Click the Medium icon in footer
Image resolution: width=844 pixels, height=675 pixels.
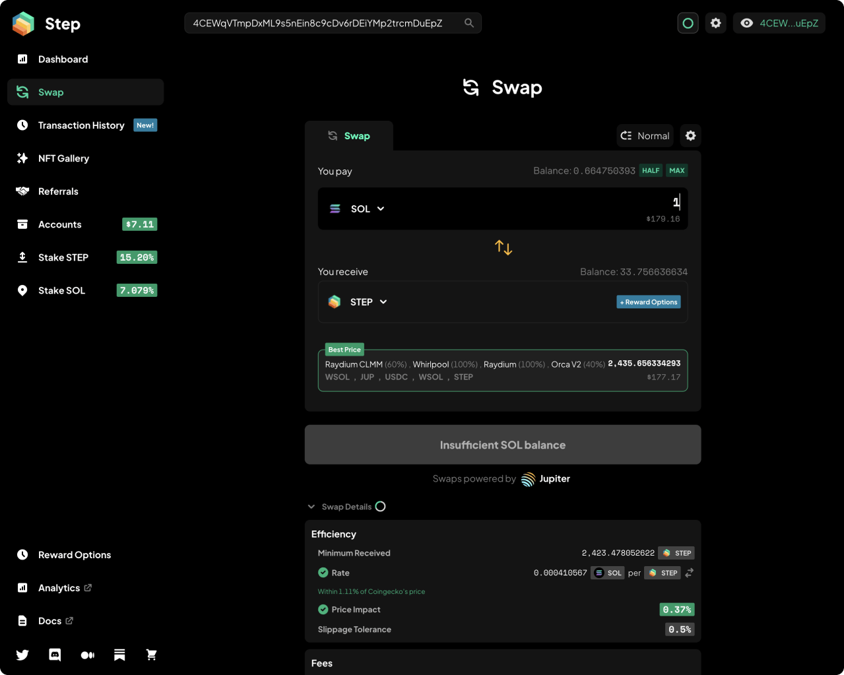87,655
